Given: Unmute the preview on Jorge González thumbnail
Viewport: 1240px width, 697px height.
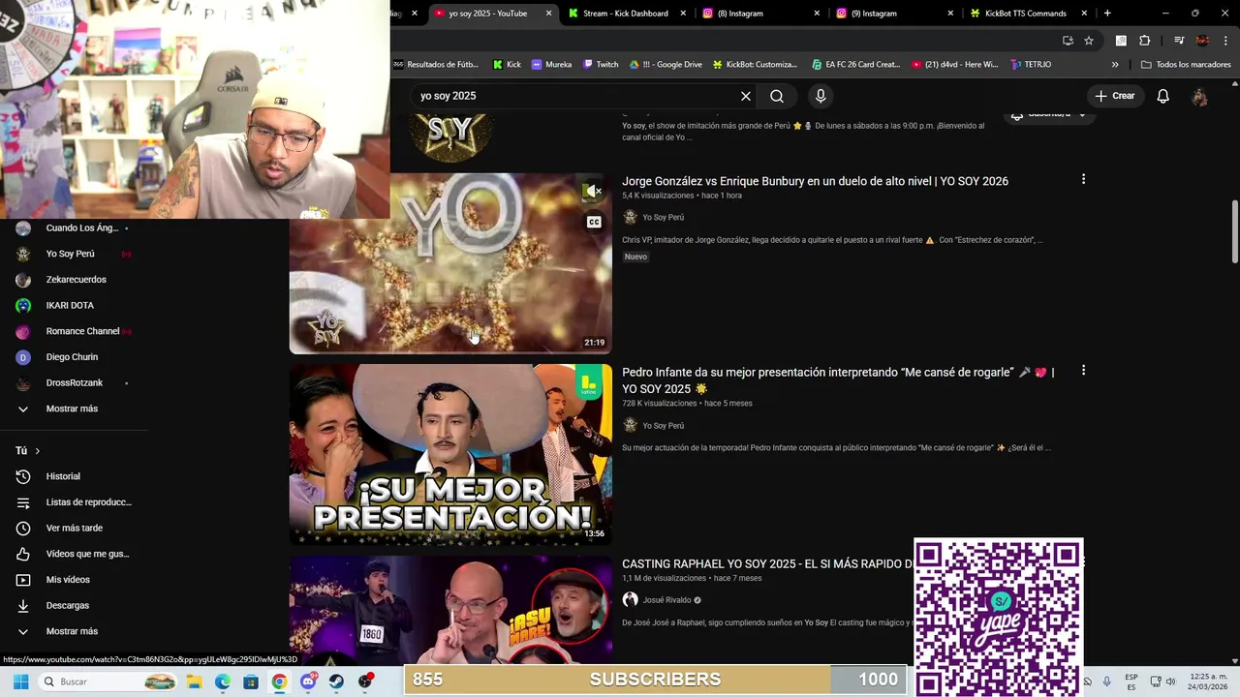Looking at the screenshot, I should click(593, 191).
